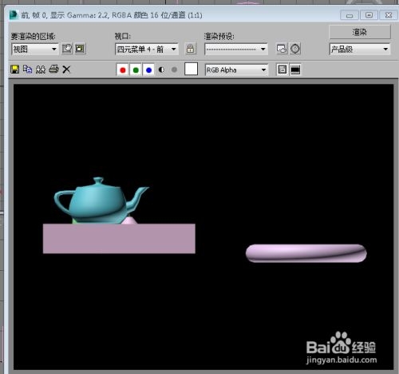The image size is (399, 374).
Task: Click the Save Image floppy icon
Action: (15, 70)
